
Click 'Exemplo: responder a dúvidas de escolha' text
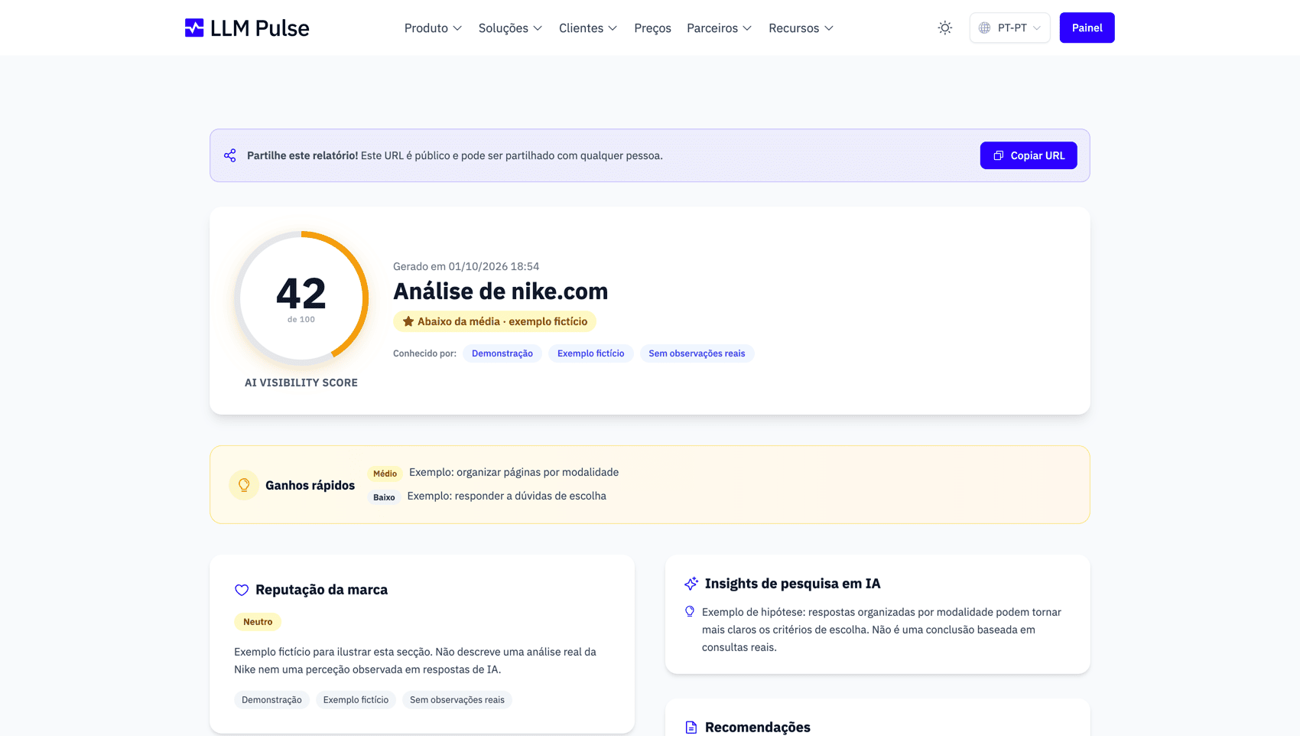pos(507,496)
